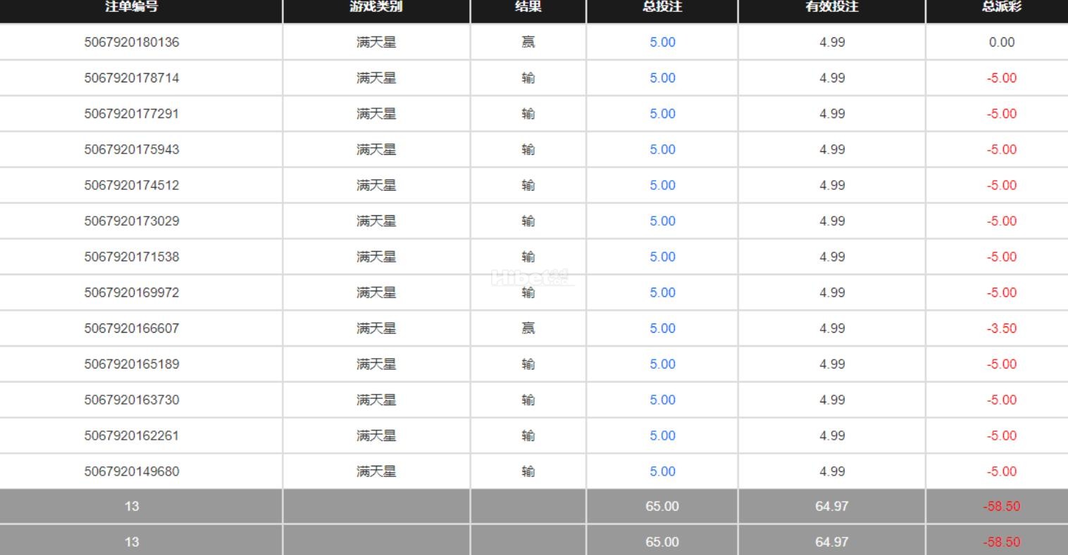Open bet detail 5.00 for order 5067920173029
The height and width of the screenshot is (555, 1068).
point(662,222)
